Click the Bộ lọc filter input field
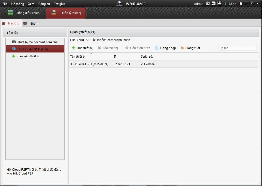Image resolution: width=262 pixels, height=186 pixels. (237, 48)
